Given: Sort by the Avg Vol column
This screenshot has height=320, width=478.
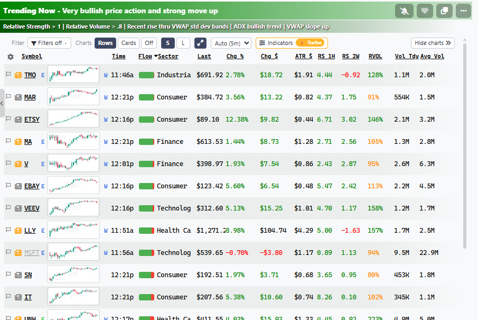Looking at the screenshot, I should (x=432, y=57).
